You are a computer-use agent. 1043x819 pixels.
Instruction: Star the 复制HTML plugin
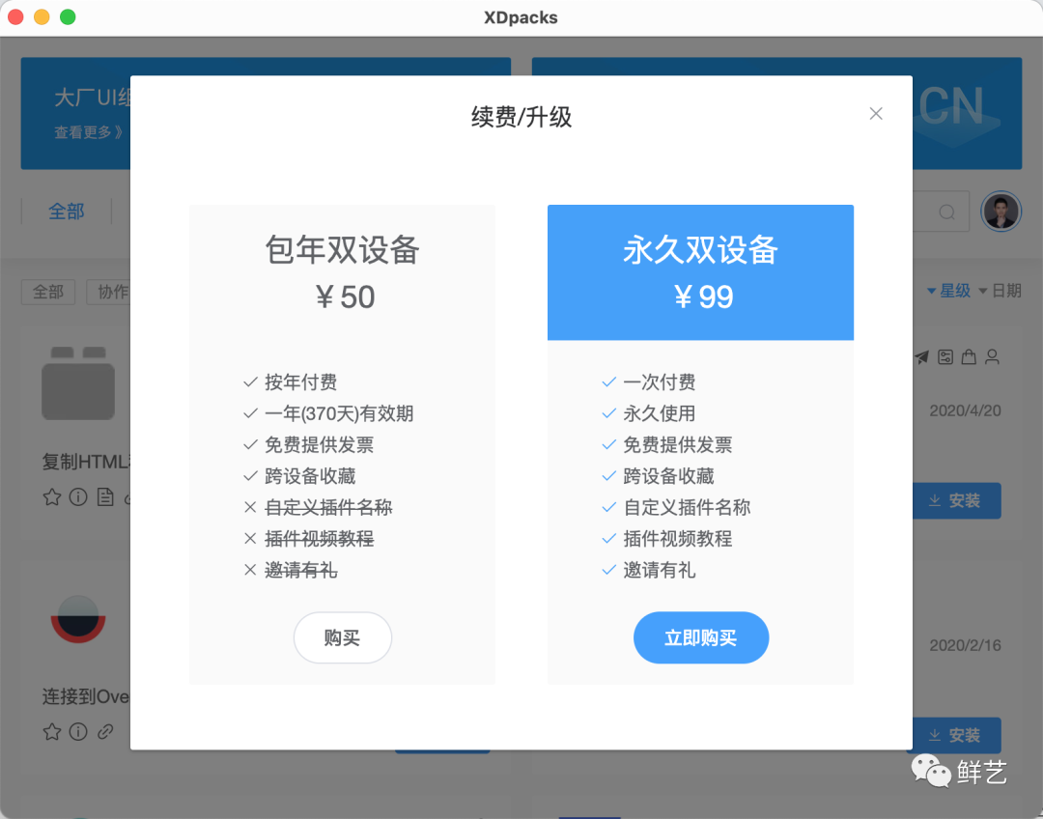pyautogui.click(x=52, y=497)
